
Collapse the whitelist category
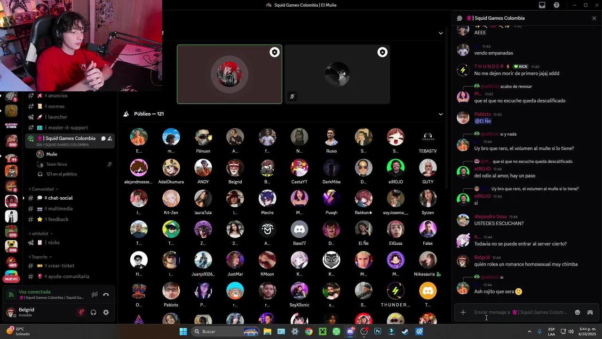pos(41,234)
